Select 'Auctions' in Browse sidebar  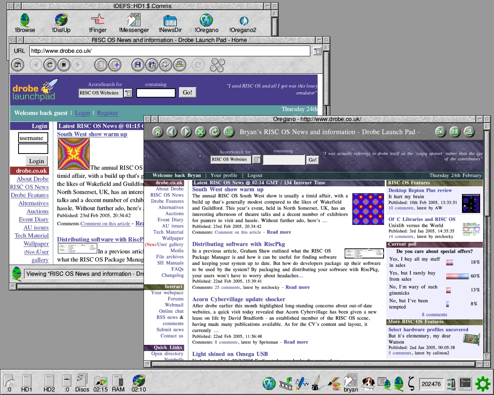pos(37,211)
